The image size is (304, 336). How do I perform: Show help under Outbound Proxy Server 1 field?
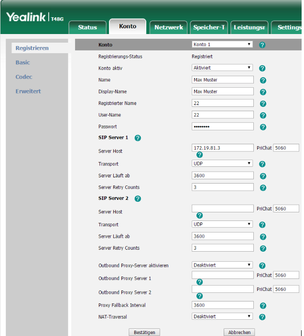[199, 282]
